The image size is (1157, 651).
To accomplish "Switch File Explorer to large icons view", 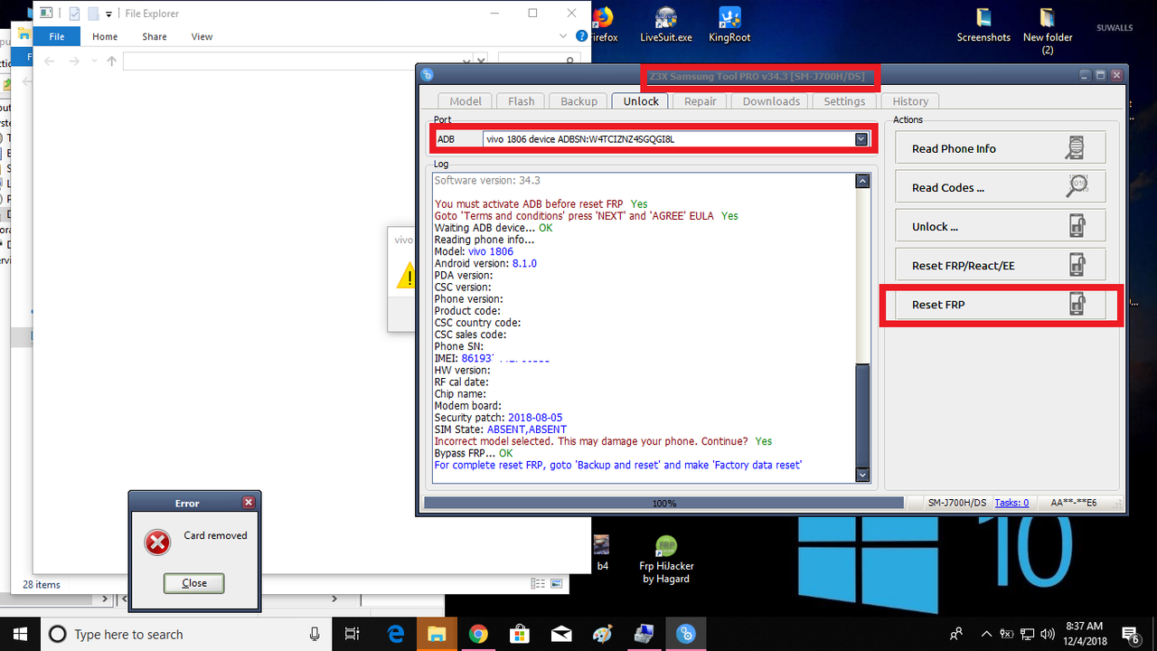I will tap(557, 584).
